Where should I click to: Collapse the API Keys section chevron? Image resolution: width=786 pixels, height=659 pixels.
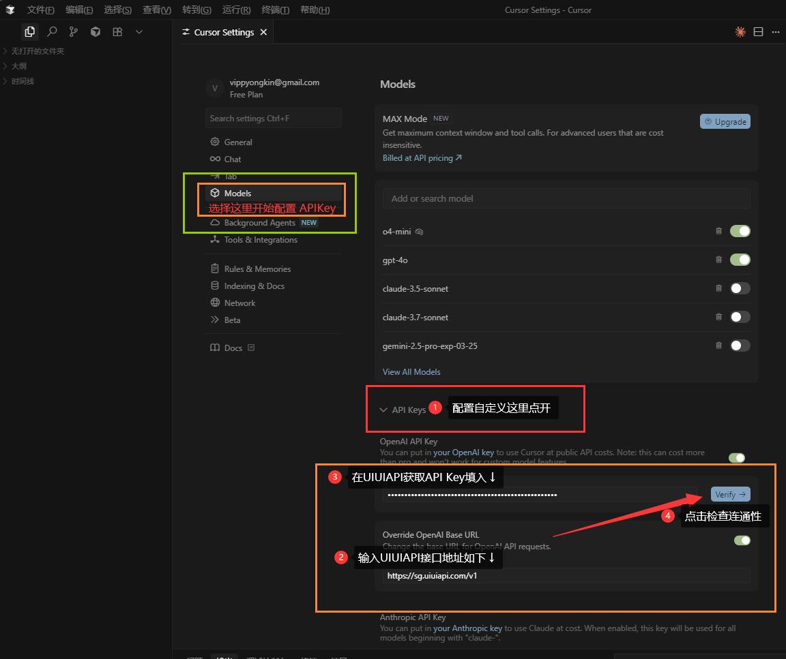click(383, 410)
